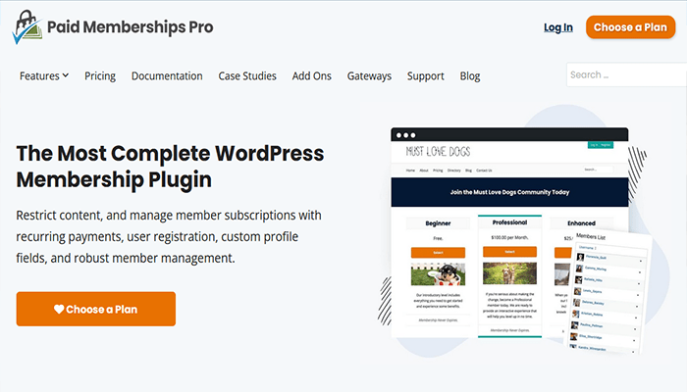The image size is (687, 392).
Task: Open the Blog nav link
Action: click(470, 75)
